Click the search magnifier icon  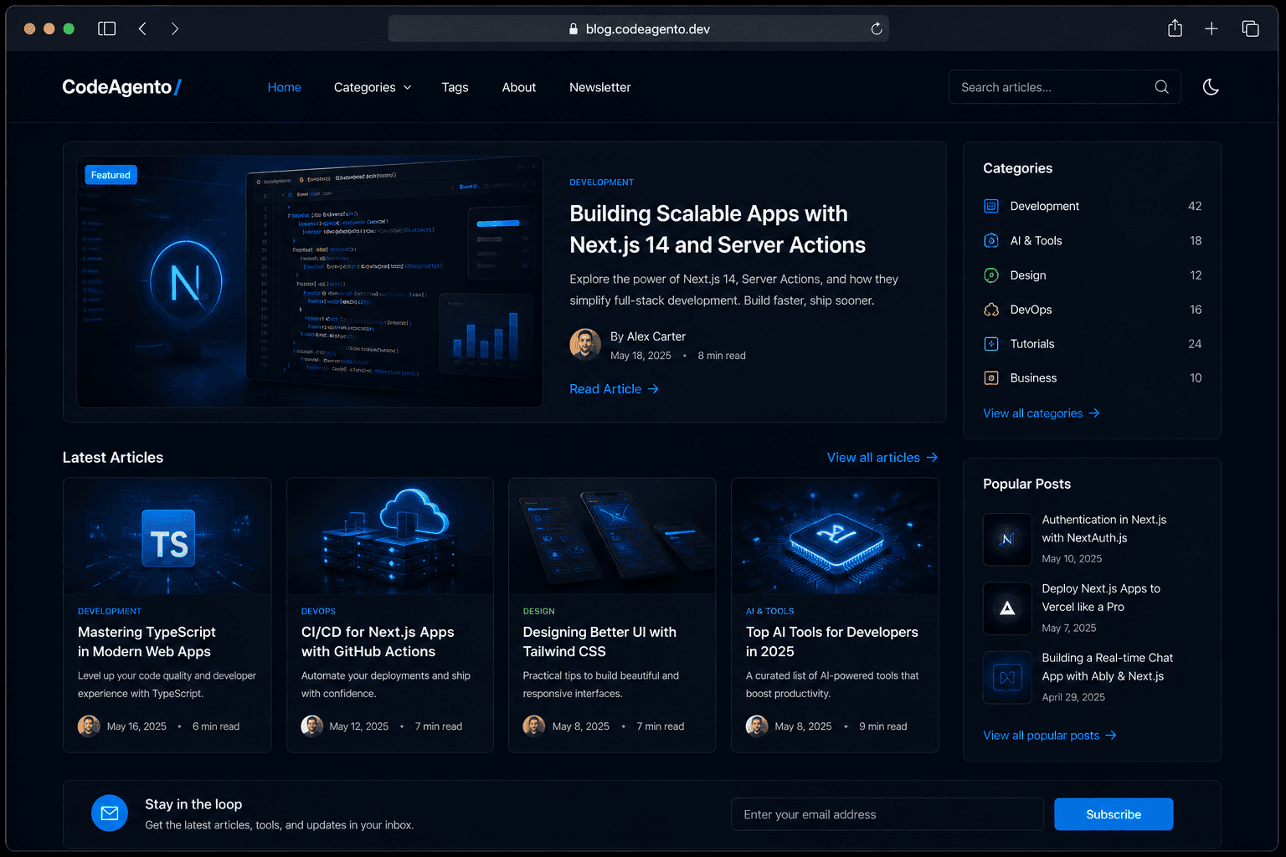(x=1161, y=87)
